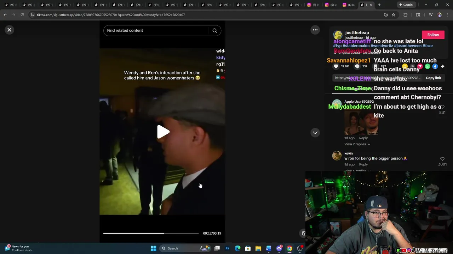Open the image in Apple User592592 comment
The height and width of the screenshot is (254, 453).
point(361,122)
